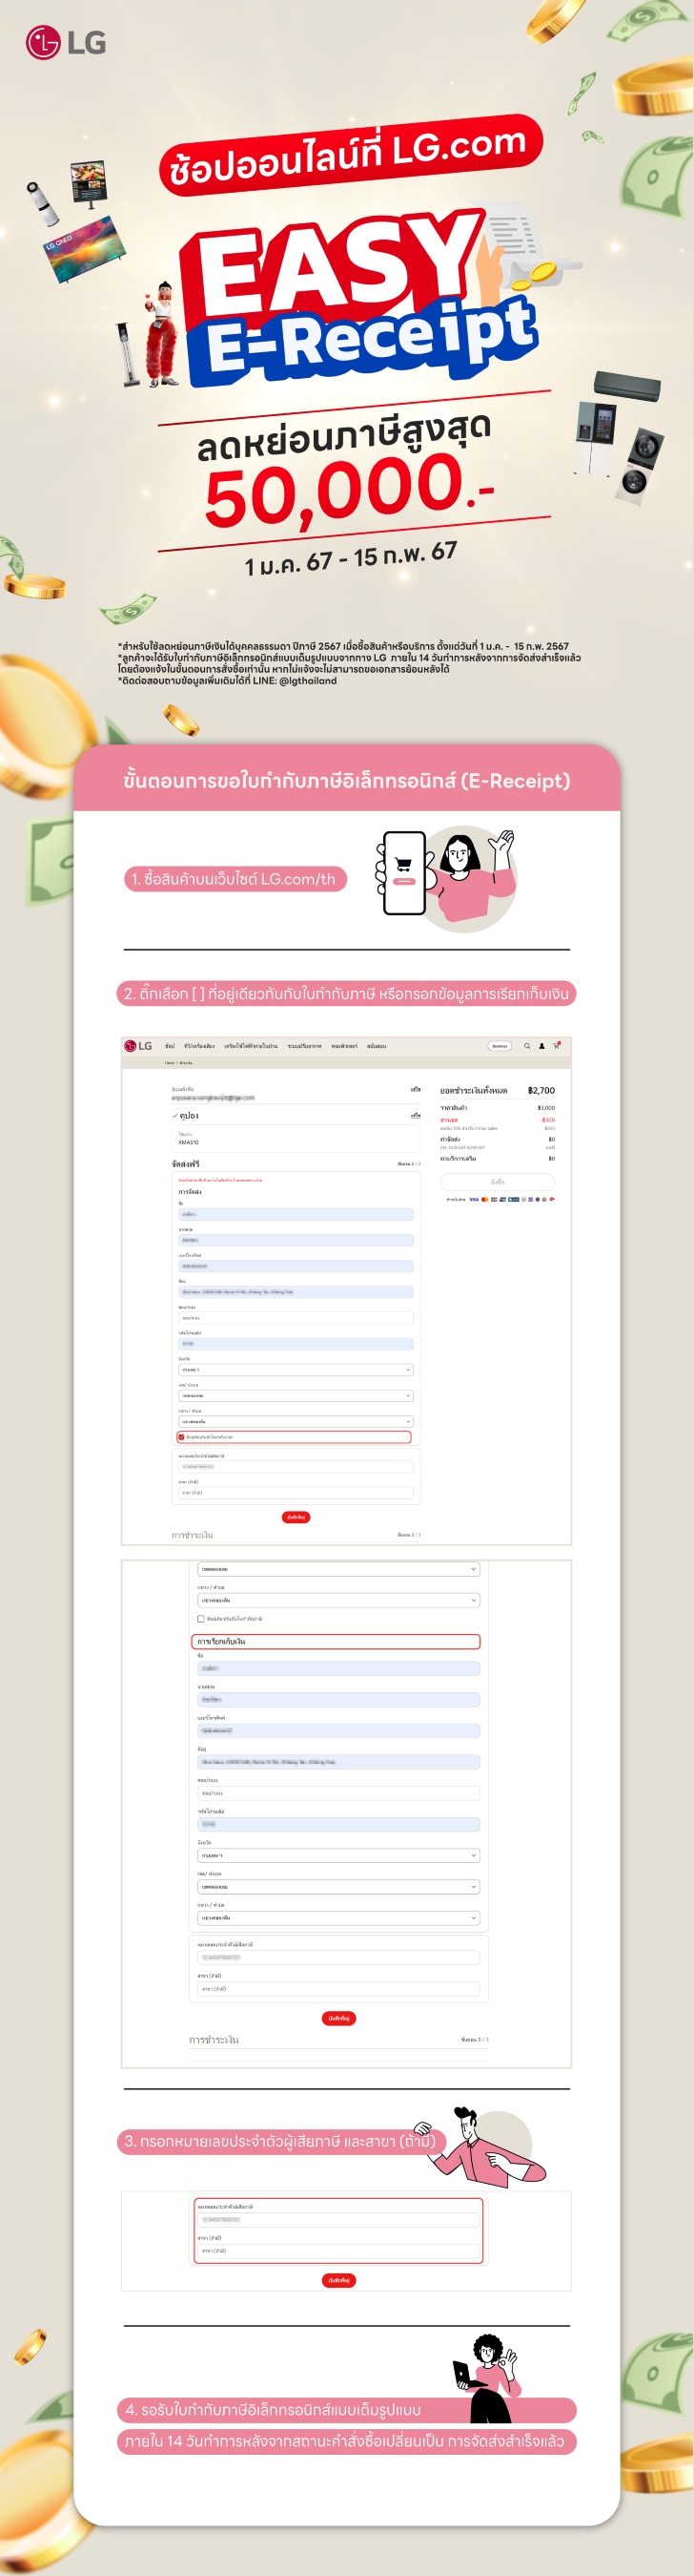
Task: Click แก้ไข link beside the email row
Action: (x=416, y=1089)
